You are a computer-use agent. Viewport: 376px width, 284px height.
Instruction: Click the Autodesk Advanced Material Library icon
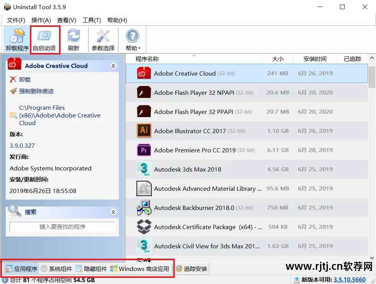tap(144, 188)
